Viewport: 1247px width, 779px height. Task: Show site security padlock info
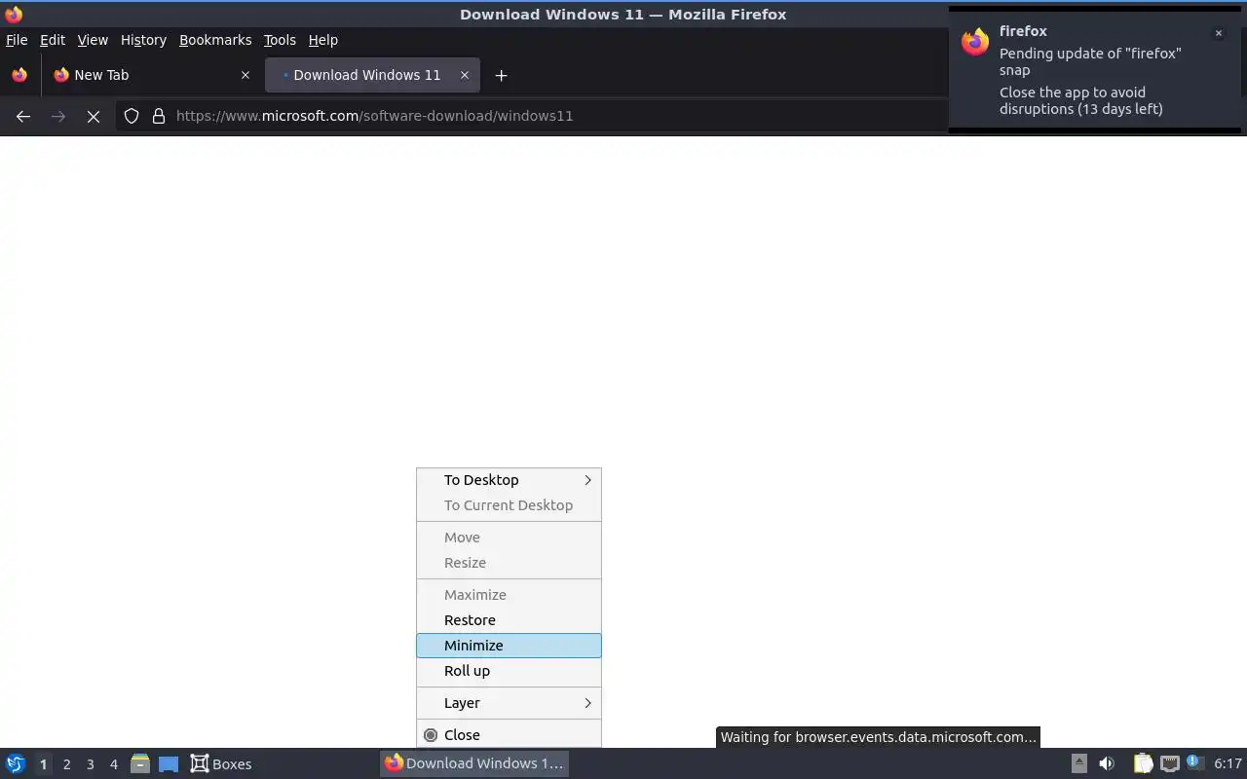coord(159,116)
